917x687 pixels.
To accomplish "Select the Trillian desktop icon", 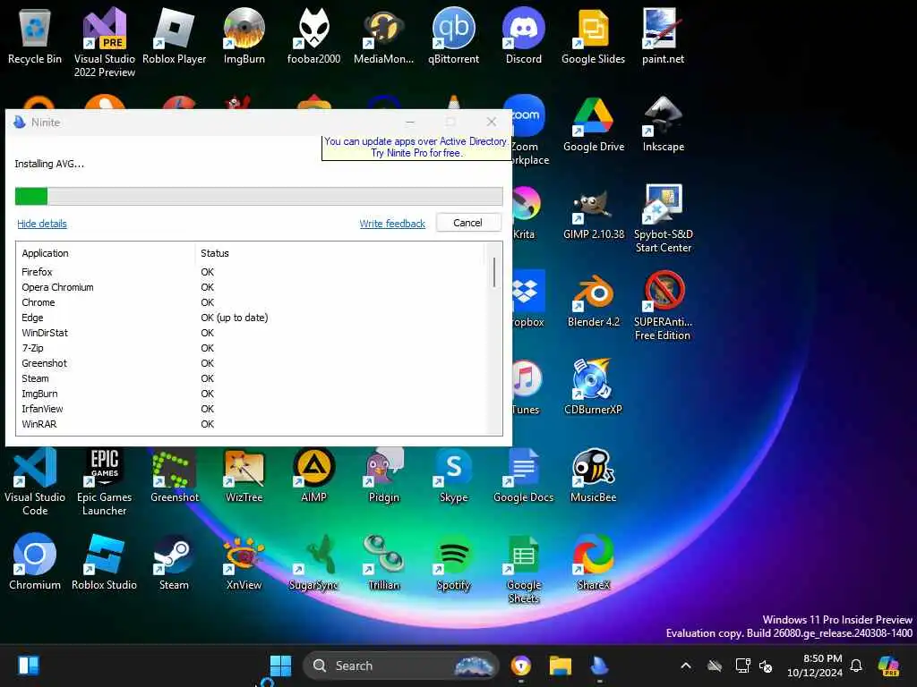I will point(383,562).
